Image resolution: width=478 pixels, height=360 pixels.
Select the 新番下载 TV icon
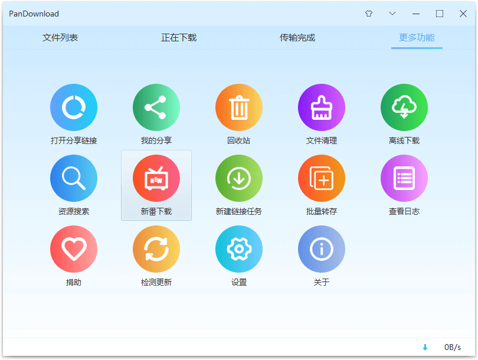tap(156, 178)
